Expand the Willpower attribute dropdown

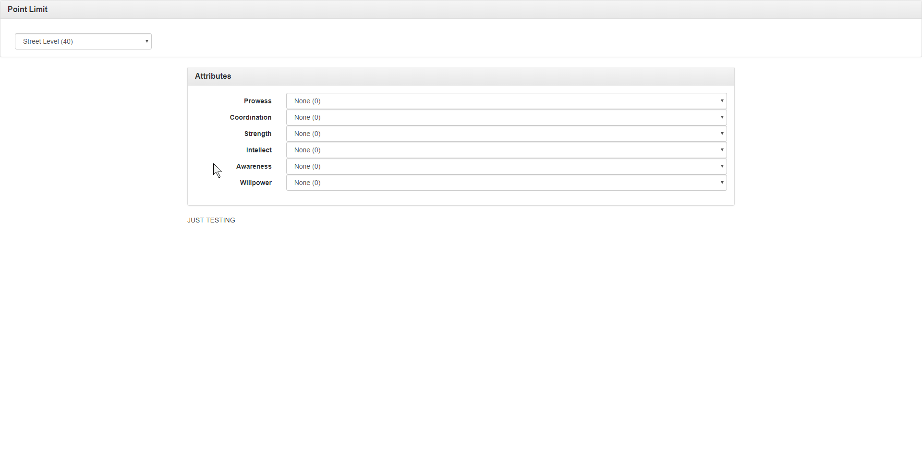click(506, 183)
